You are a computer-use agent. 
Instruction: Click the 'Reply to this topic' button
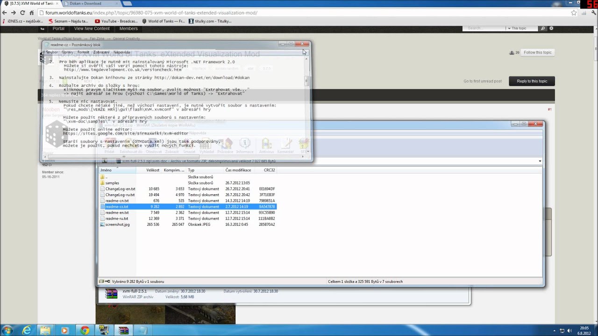[x=532, y=81]
